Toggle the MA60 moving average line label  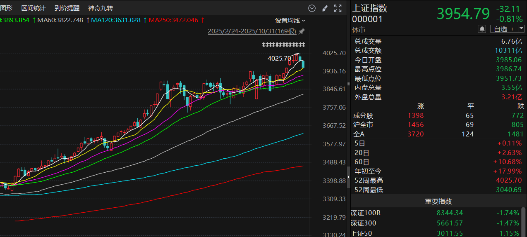click(60, 20)
